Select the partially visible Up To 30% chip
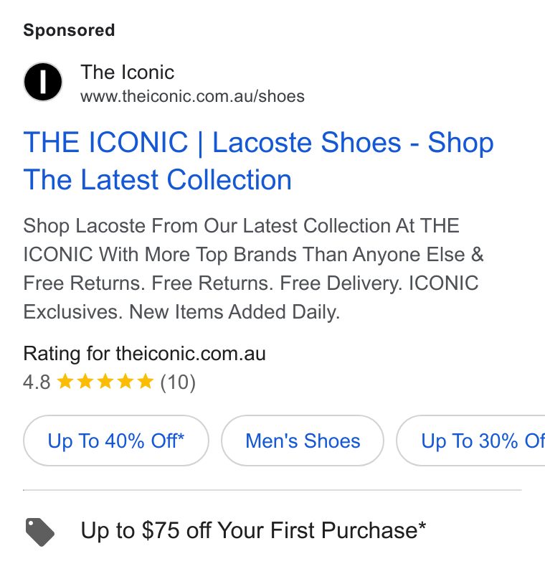This screenshot has height=574, width=545. [471, 441]
